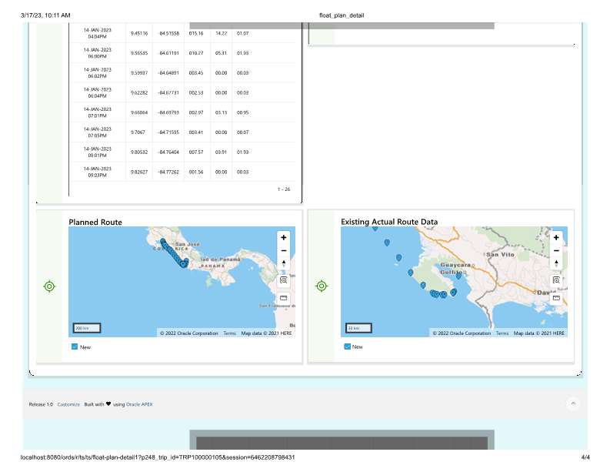Click target icon beside Existing Actual Route
Screen dimensions: 610x472
322,286
